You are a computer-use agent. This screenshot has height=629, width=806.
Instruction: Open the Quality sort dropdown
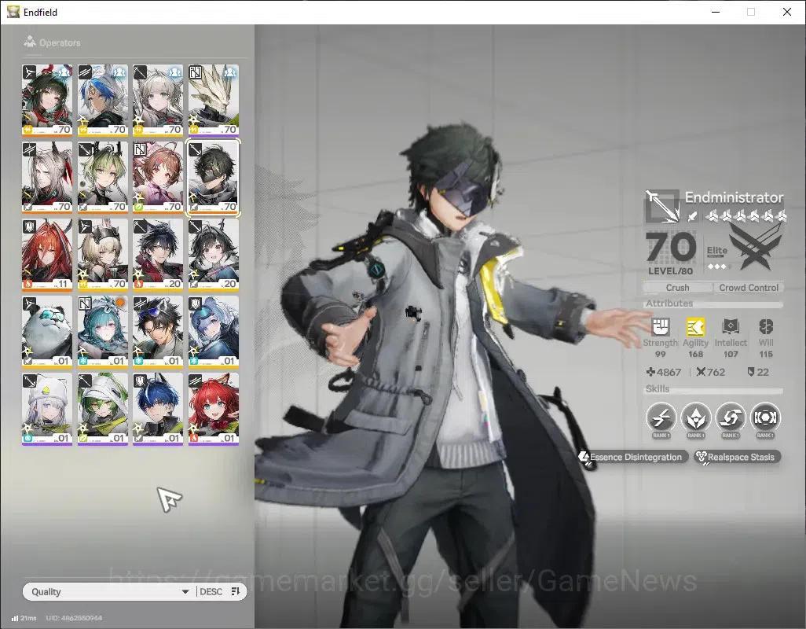pyautogui.click(x=109, y=591)
